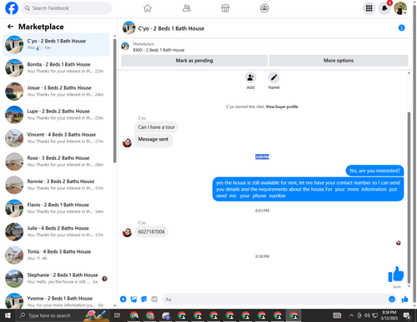
Task: Open Windows notification center icon
Action: coord(407,315)
